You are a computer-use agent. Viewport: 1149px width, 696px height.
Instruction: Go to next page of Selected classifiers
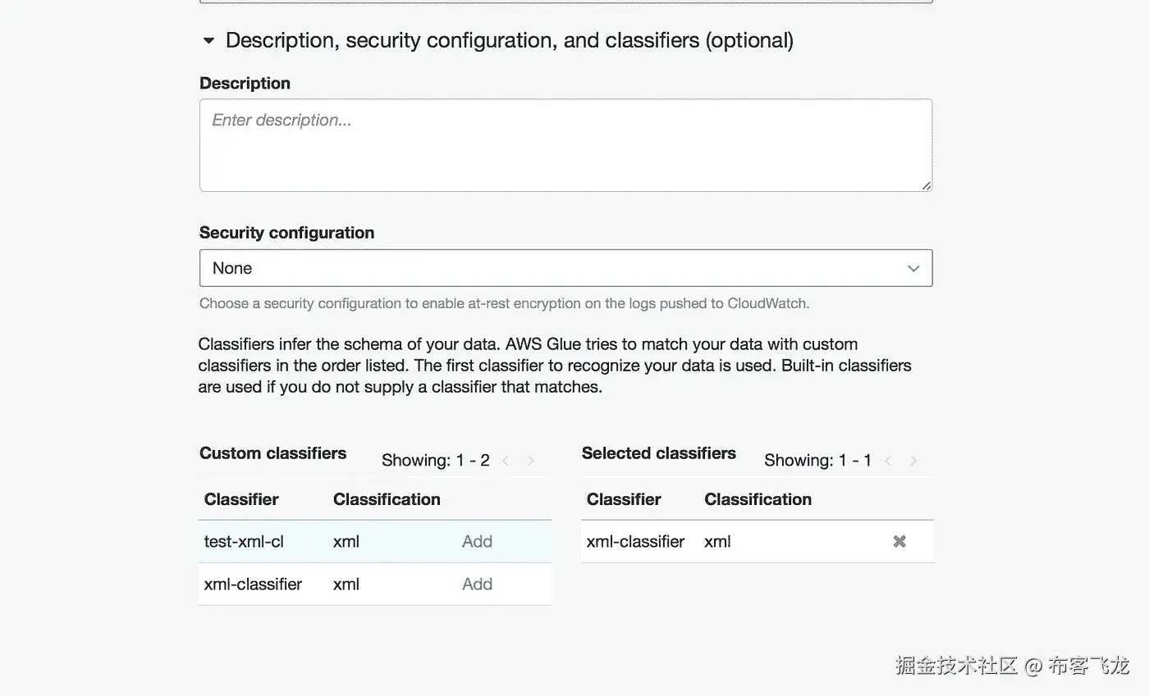(x=913, y=461)
